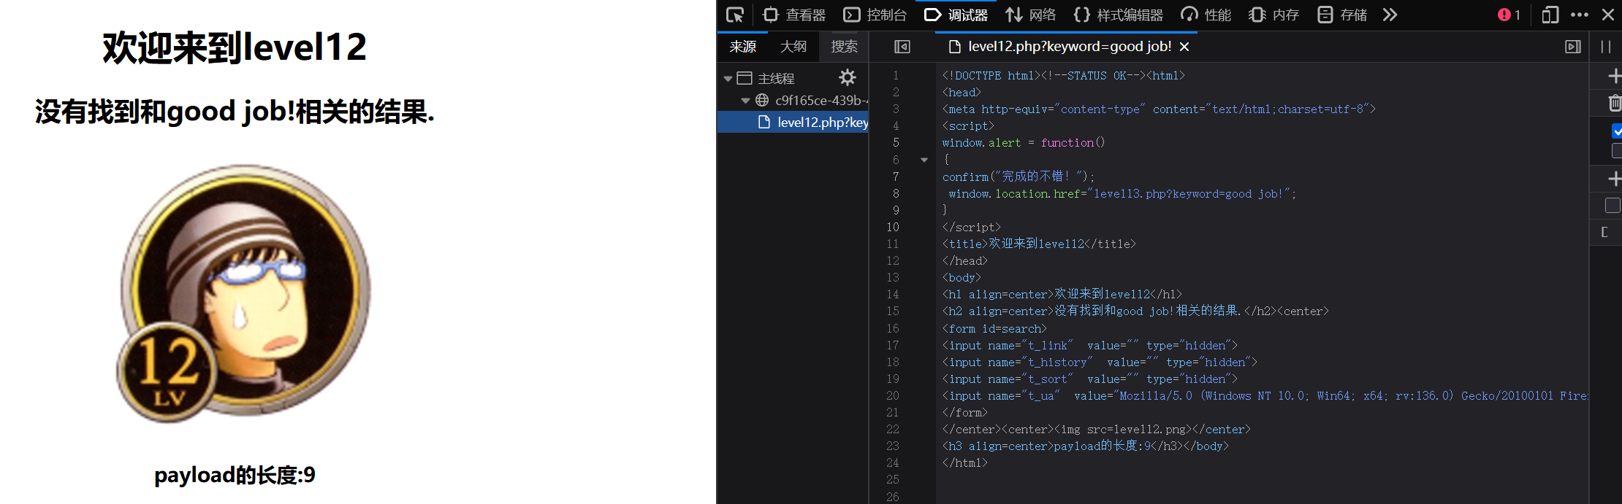Open responsive design mode icon
This screenshot has height=504, width=1622.
coord(1550,15)
